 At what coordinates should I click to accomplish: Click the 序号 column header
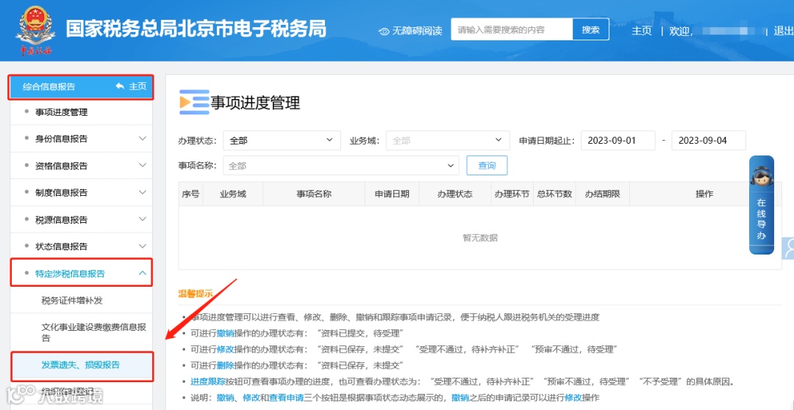tap(190, 194)
